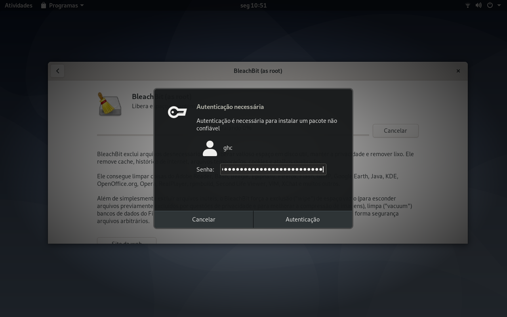
Task: Cancel the BleachBit installation
Action: (x=395, y=130)
